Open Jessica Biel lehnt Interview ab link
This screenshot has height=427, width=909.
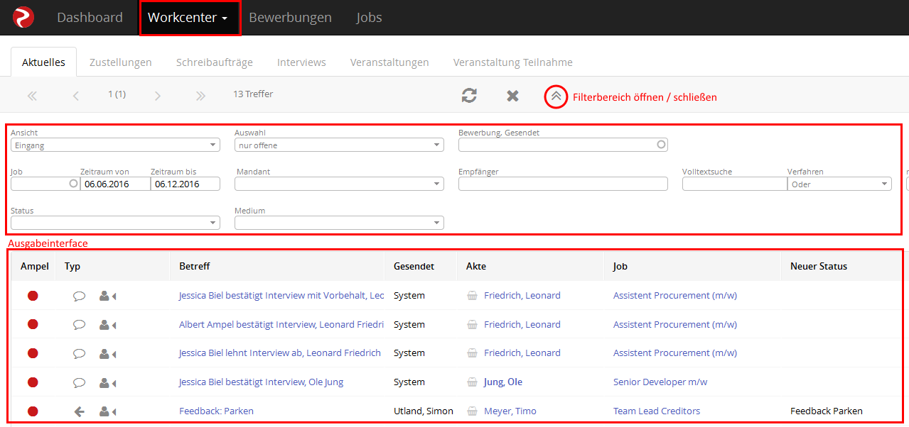coord(280,353)
